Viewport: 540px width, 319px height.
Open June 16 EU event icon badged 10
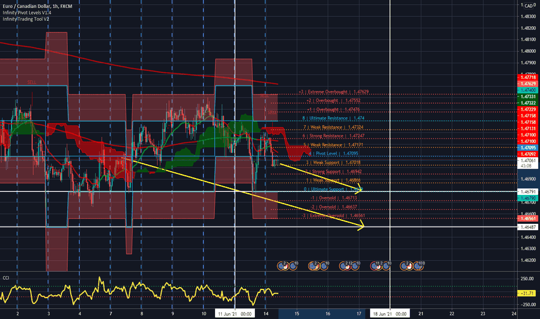click(x=355, y=266)
